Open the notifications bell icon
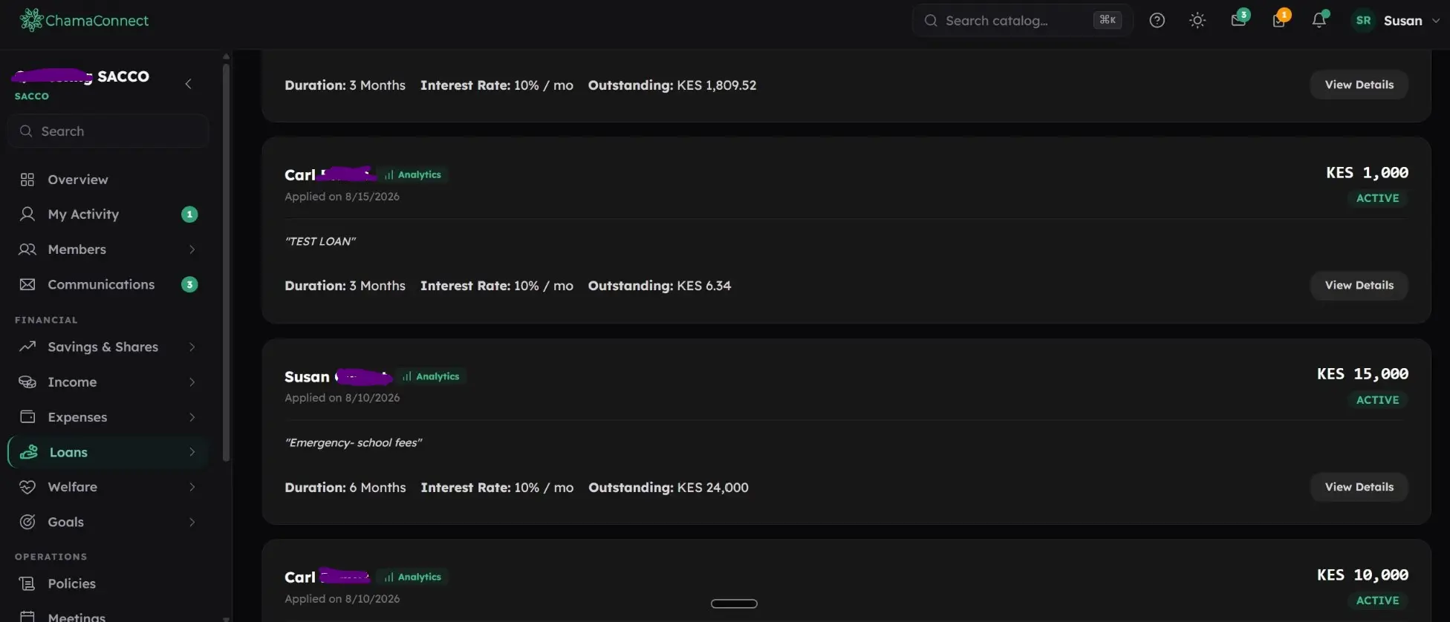The image size is (1450, 622). (x=1319, y=20)
